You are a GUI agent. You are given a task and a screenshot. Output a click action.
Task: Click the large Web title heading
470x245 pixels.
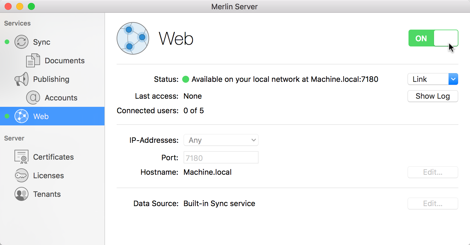176,39
